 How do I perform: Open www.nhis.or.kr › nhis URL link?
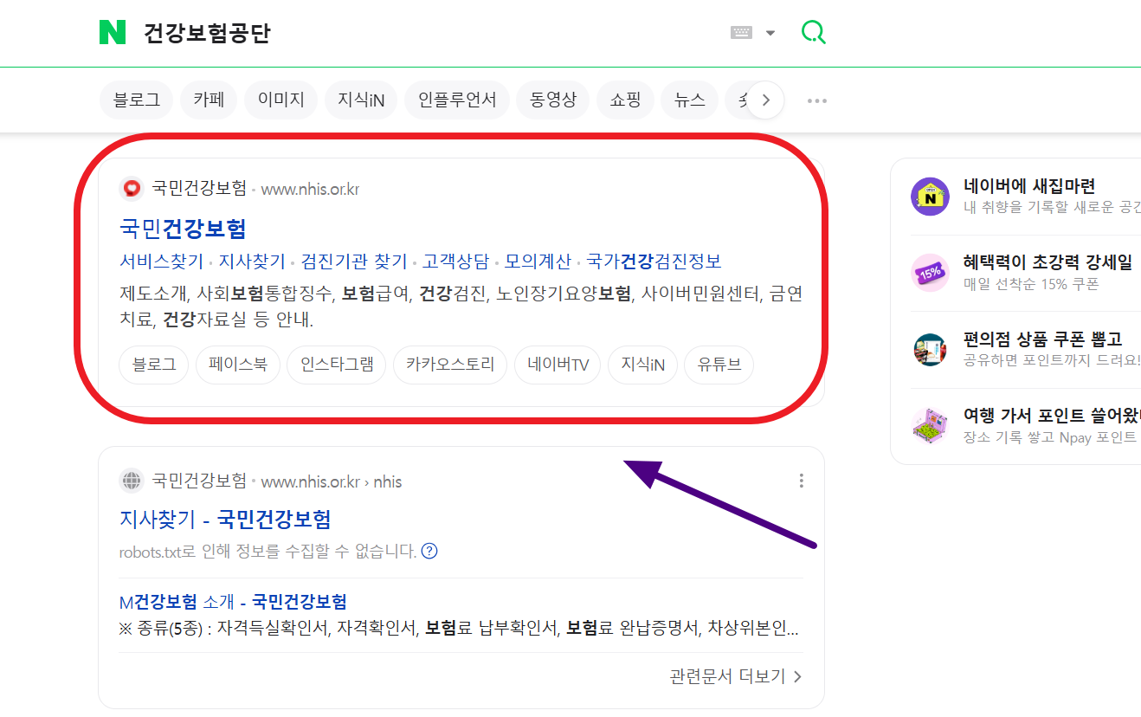pos(332,481)
